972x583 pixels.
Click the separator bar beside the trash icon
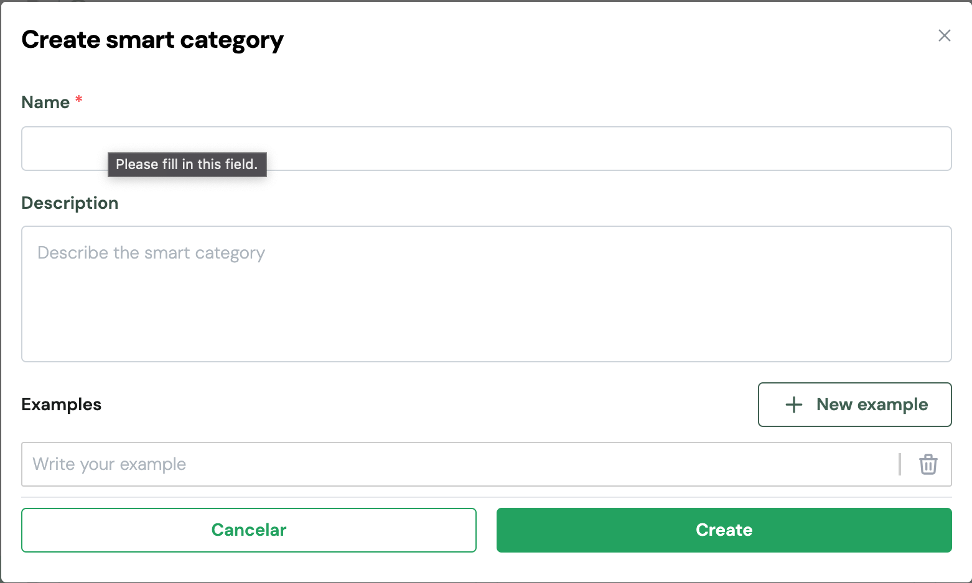[900, 464]
